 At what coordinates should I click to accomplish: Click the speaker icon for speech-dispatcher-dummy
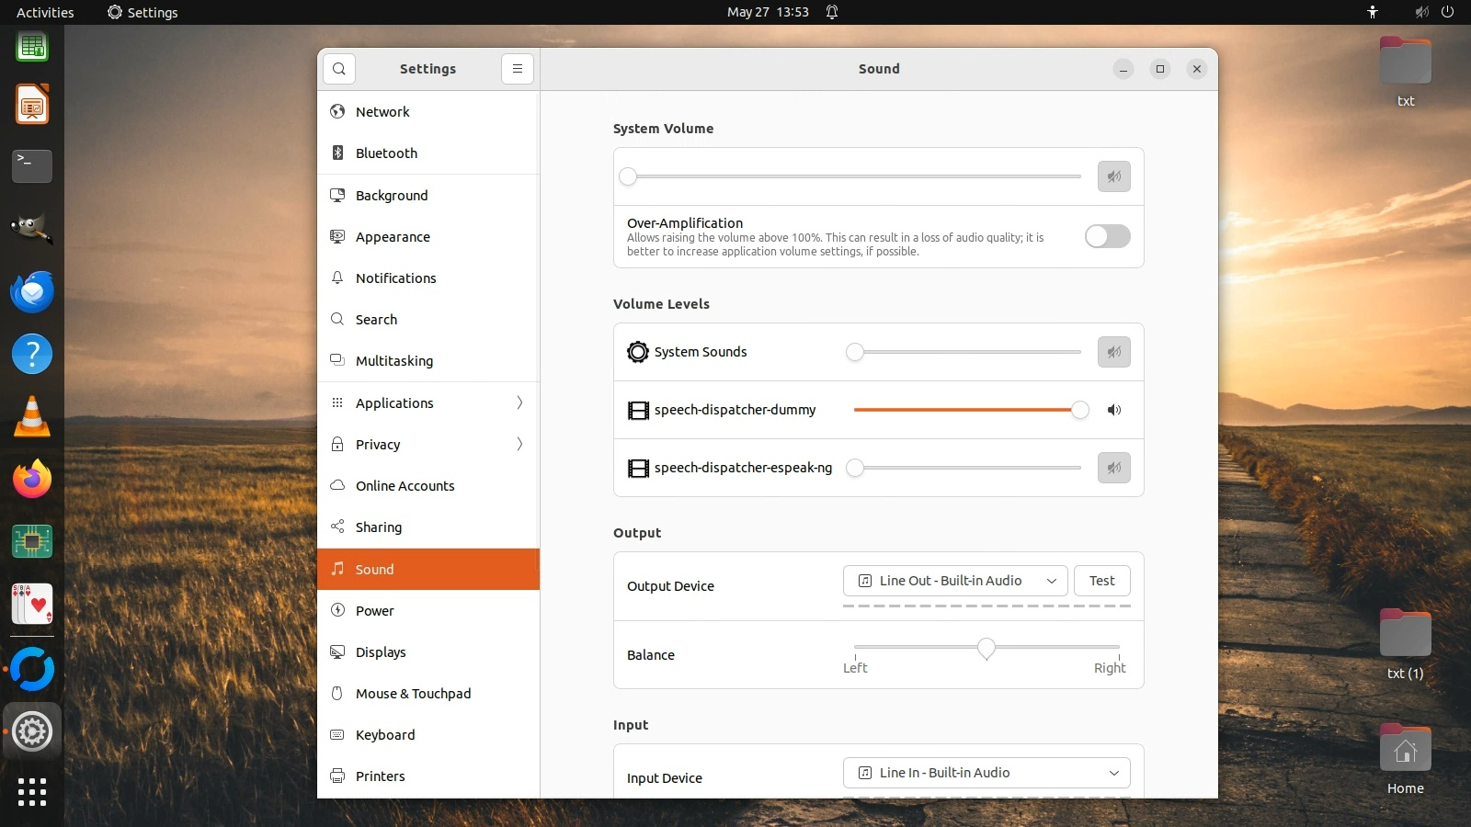pos(1113,410)
